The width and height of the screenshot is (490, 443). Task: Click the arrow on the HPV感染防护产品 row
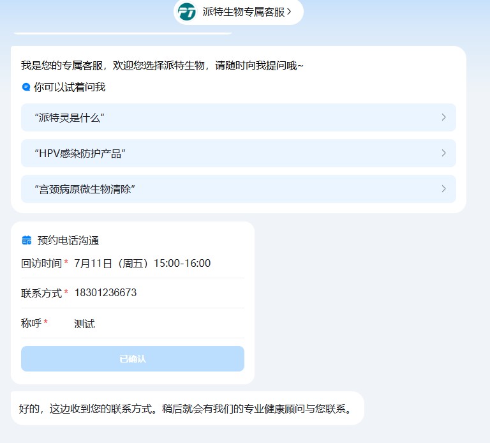pos(443,153)
